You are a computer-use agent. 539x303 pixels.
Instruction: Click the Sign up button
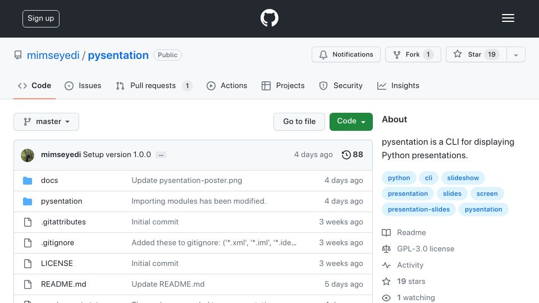(x=41, y=19)
